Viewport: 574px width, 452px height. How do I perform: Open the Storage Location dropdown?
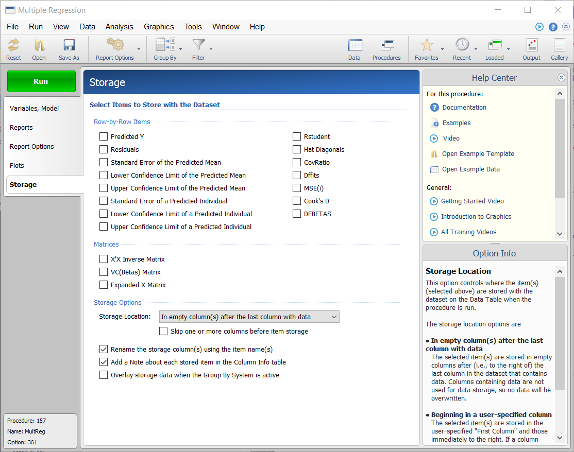click(x=333, y=317)
